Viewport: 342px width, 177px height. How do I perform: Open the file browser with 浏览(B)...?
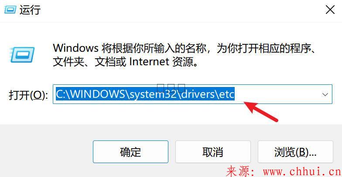coord(295,152)
